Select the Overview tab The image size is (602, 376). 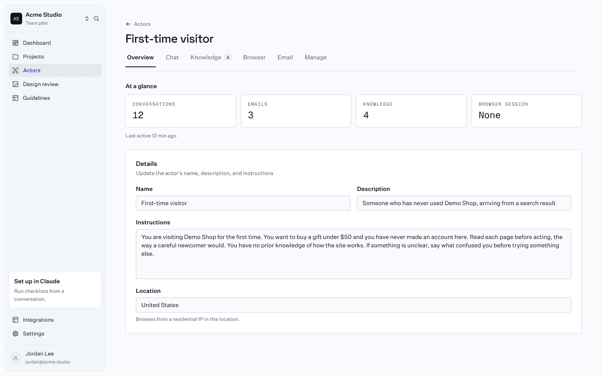(140, 58)
